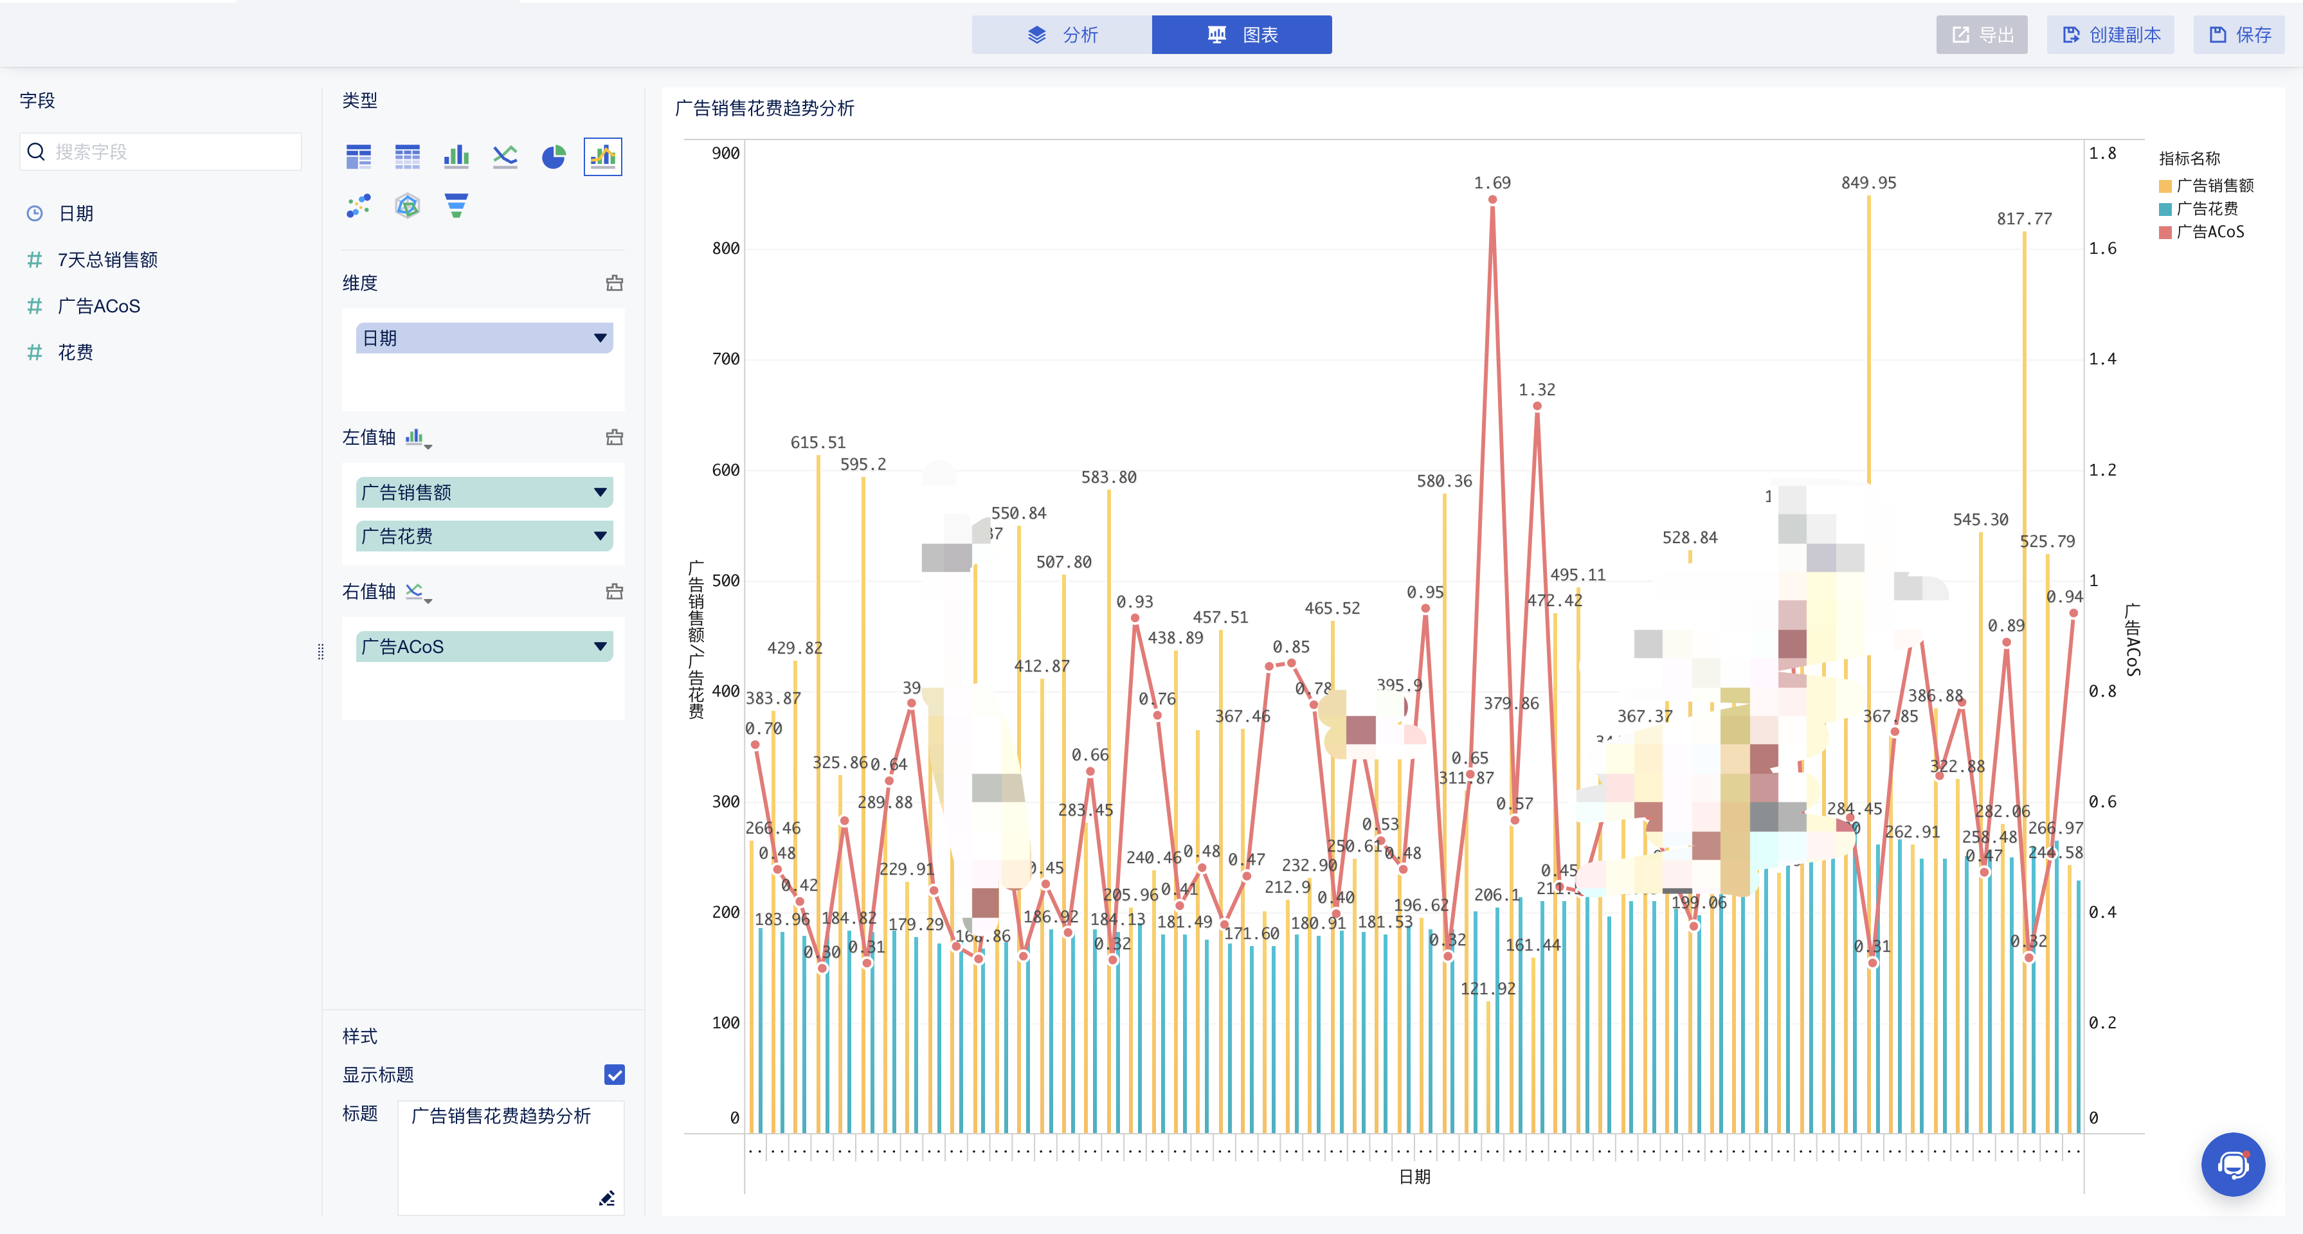
Task: Open the 图表 tab
Action: [x=1242, y=35]
